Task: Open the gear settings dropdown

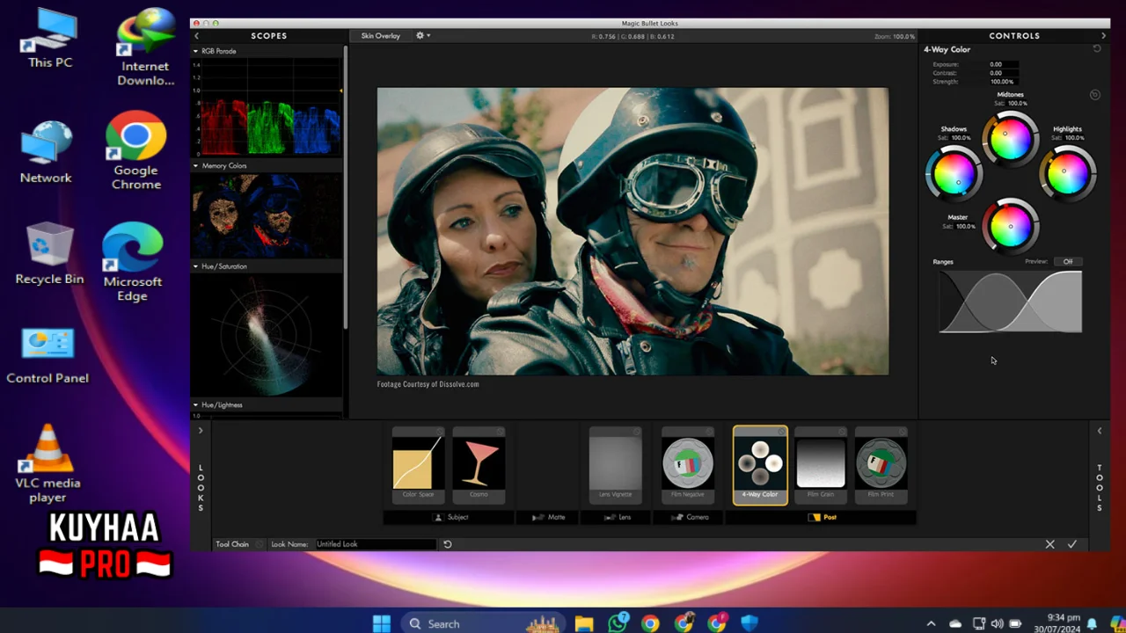Action: point(422,36)
